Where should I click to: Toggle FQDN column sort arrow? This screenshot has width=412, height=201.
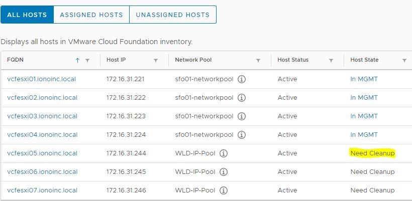[x=77, y=60]
